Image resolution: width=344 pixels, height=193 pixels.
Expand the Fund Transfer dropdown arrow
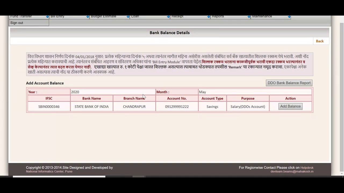click(x=47, y=17)
